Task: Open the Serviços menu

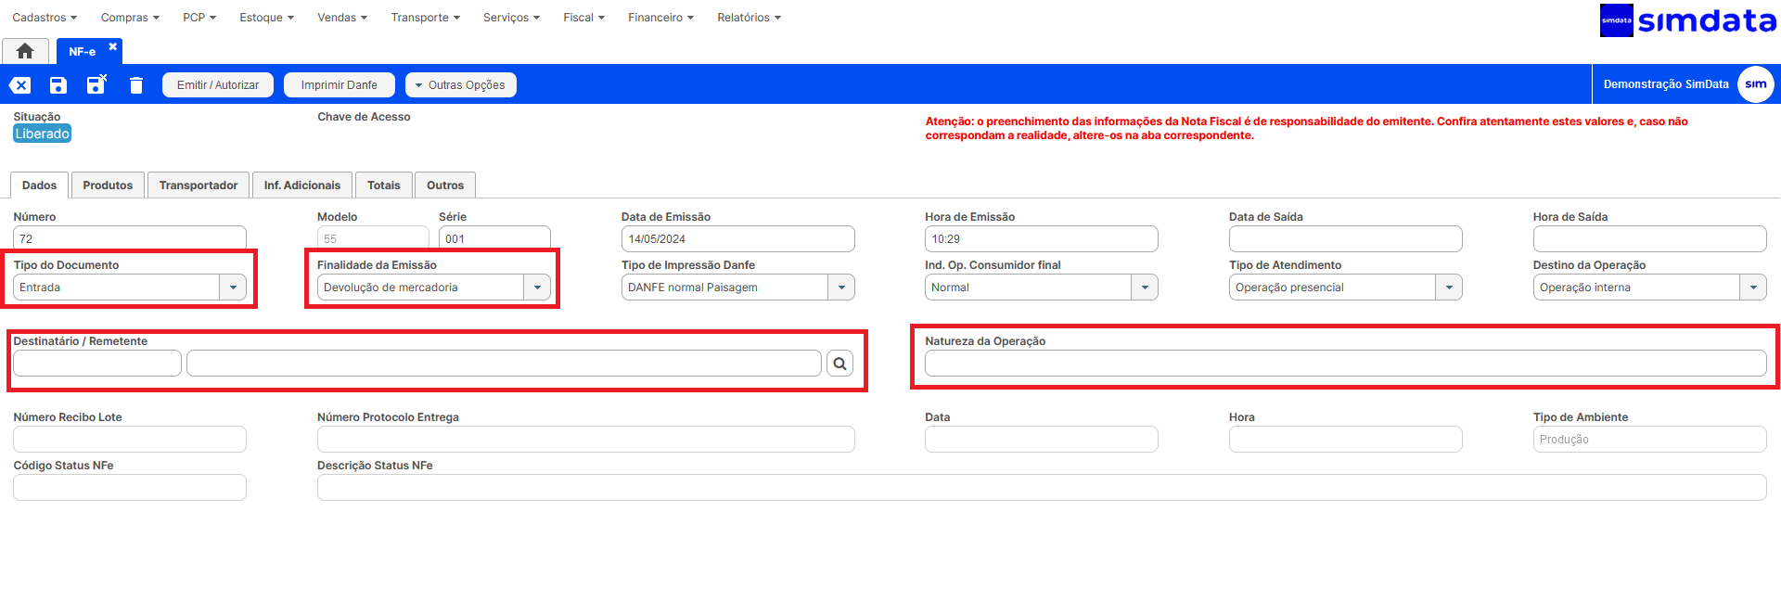Action: click(511, 18)
